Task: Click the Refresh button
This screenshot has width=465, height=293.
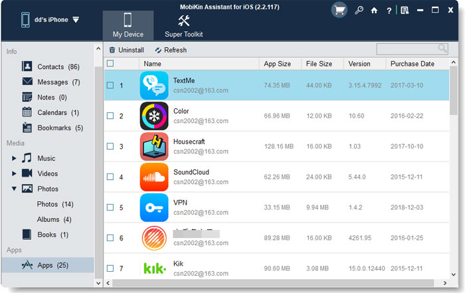Action: click(171, 50)
